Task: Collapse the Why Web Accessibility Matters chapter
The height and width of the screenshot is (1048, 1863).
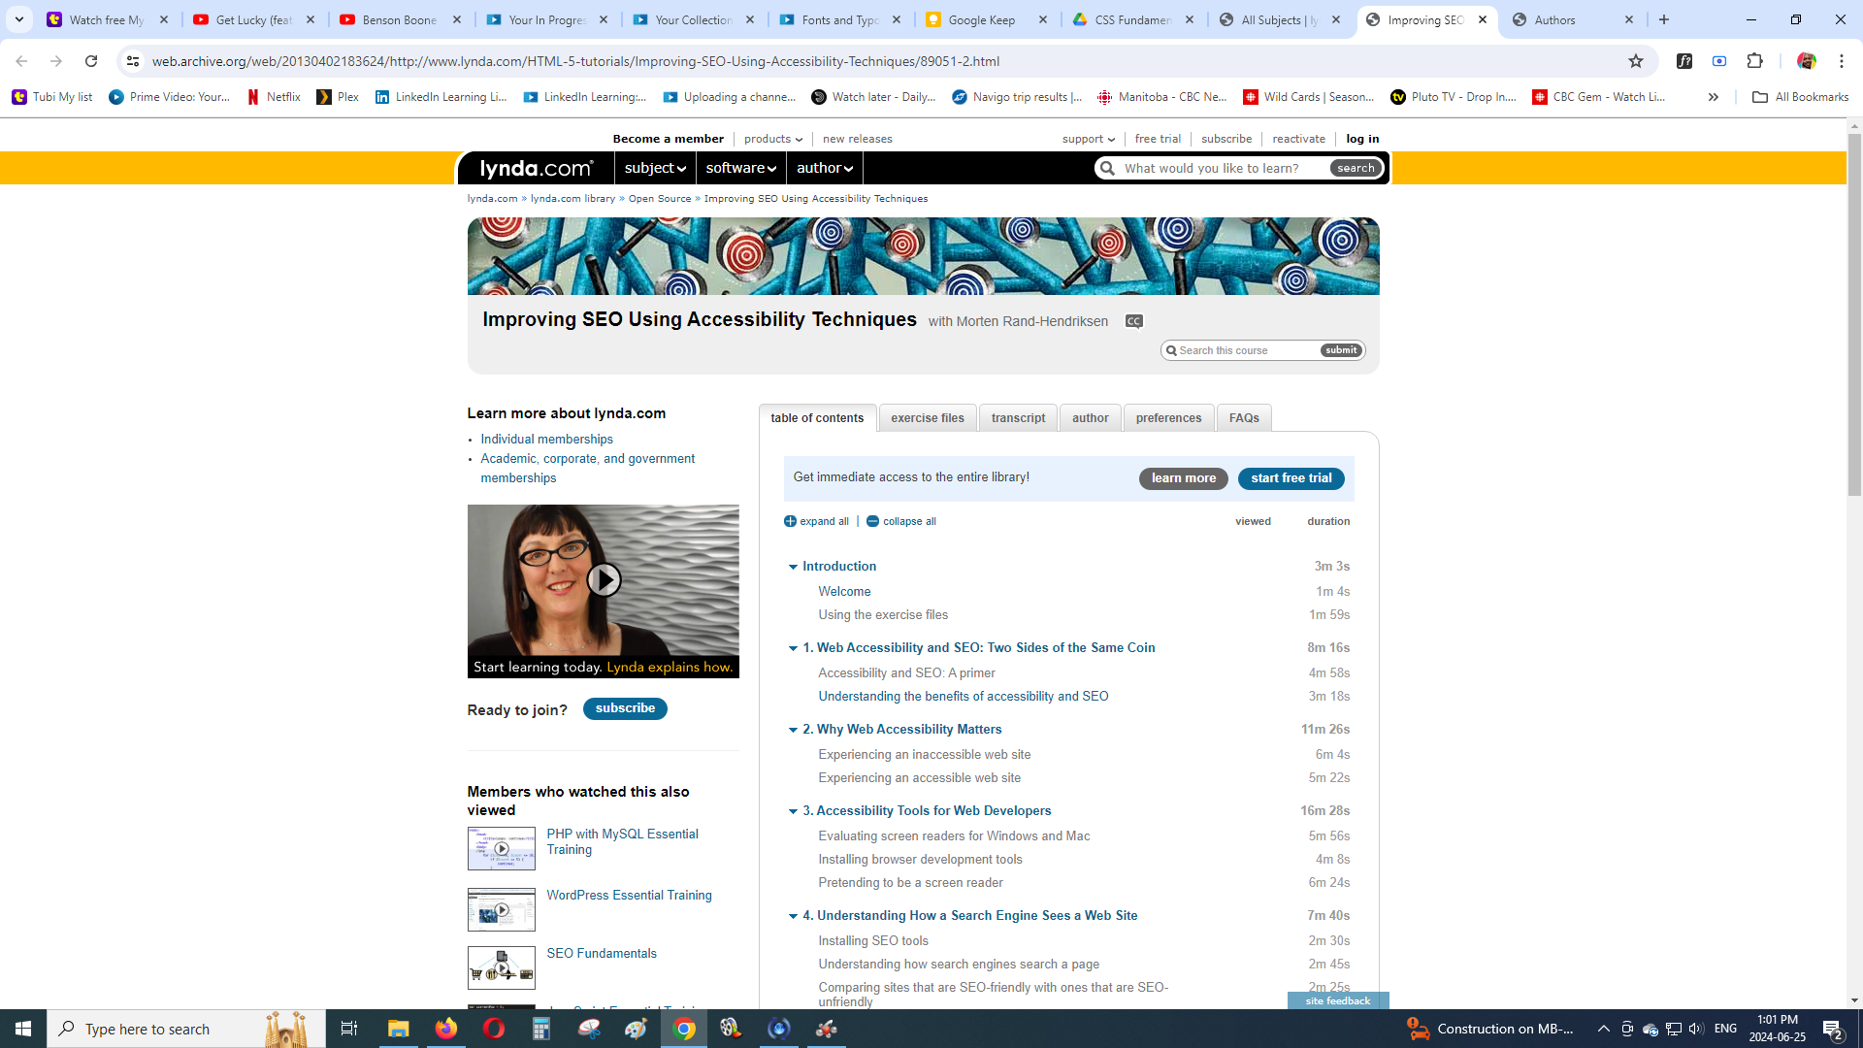Action: (x=793, y=730)
